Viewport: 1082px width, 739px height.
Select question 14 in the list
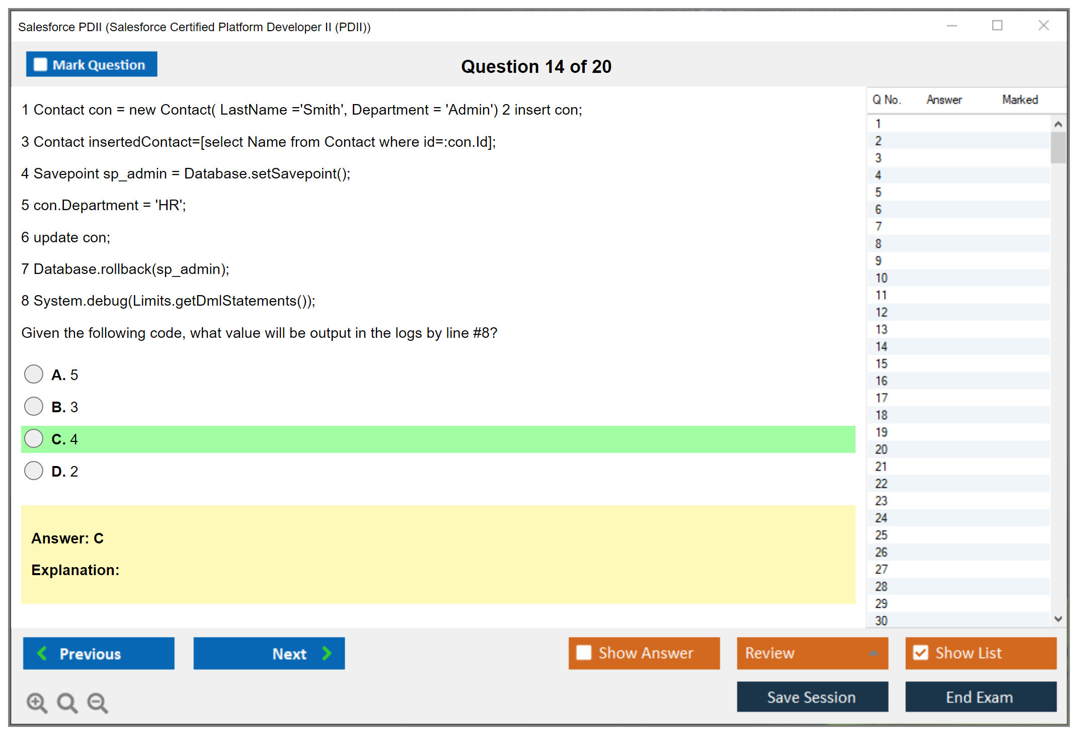click(881, 346)
